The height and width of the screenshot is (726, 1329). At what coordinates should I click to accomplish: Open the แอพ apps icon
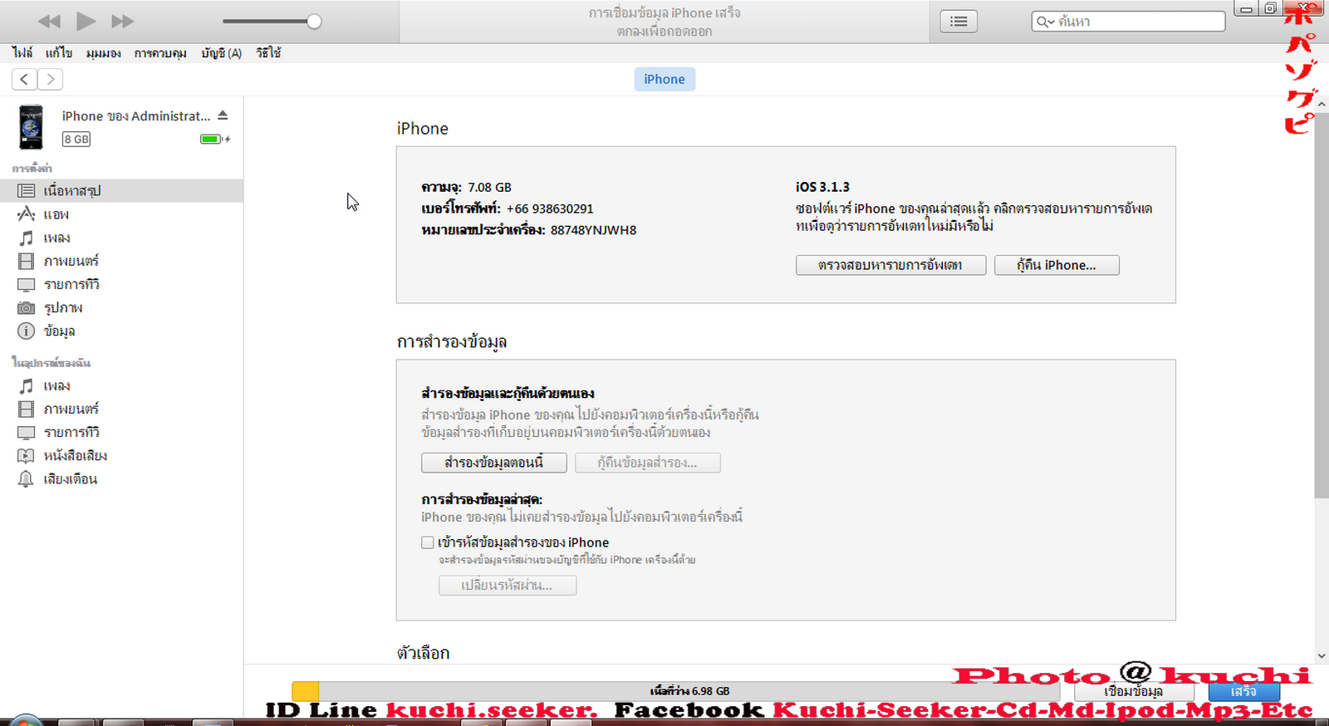27,214
